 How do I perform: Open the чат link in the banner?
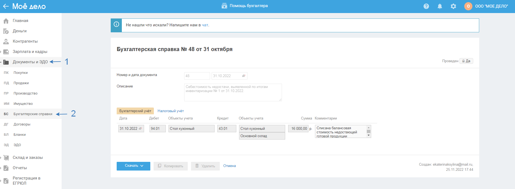(x=205, y=25)
